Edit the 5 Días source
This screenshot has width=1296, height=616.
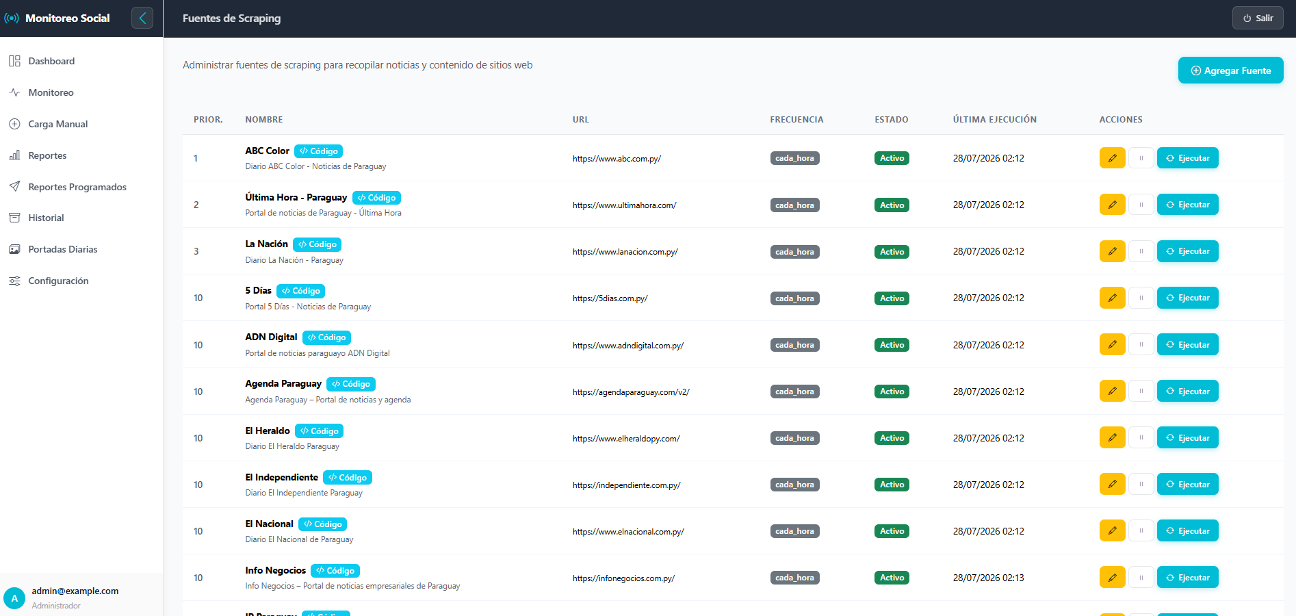point(1113,298)
